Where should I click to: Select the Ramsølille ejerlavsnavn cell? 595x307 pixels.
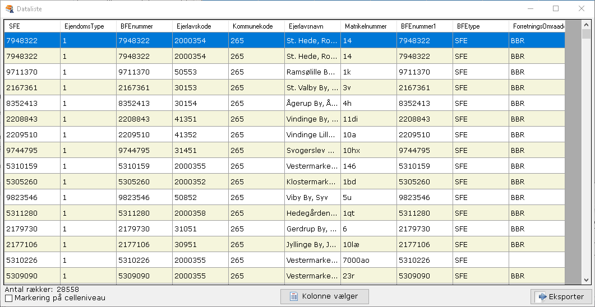point(311,72)
